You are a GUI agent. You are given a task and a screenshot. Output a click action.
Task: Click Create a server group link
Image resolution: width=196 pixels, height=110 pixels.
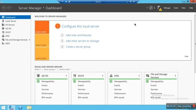(78, 47)
